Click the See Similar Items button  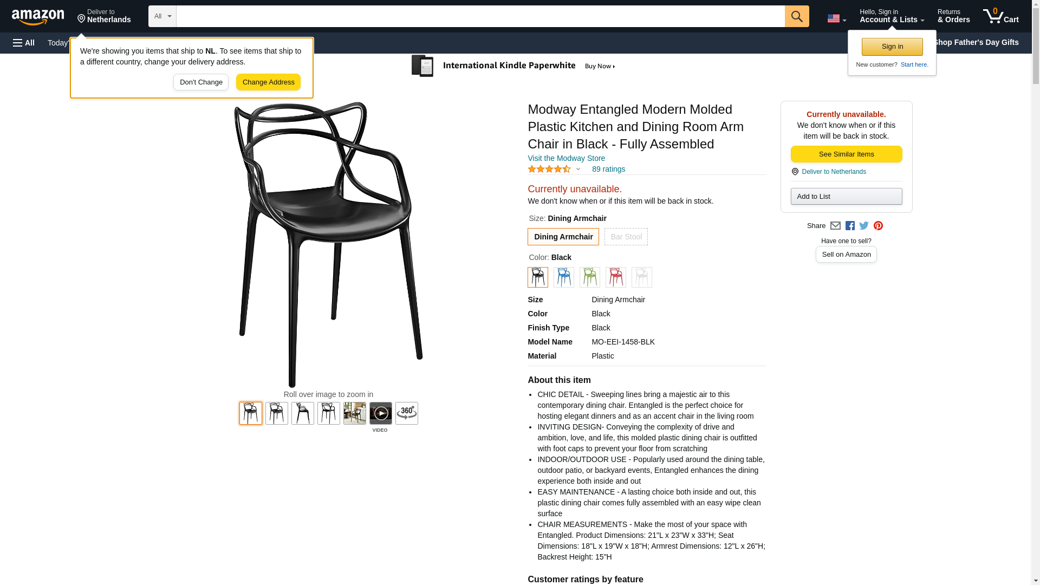pos(846,154)
